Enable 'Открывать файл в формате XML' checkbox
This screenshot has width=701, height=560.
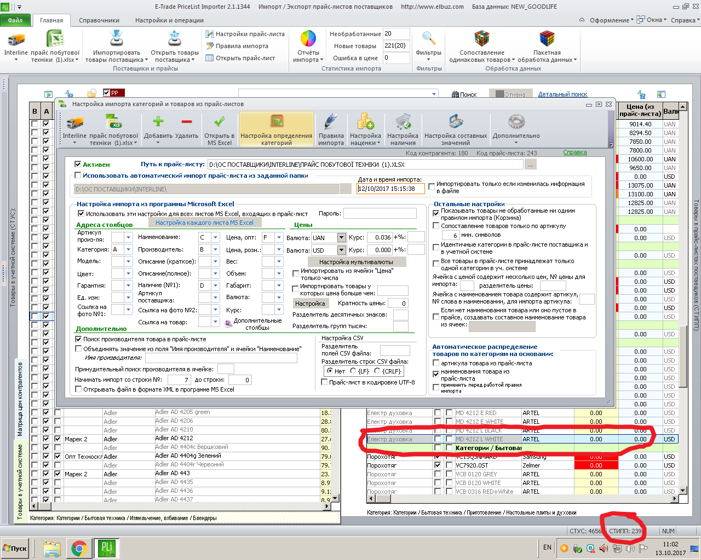tap(78, 389)
